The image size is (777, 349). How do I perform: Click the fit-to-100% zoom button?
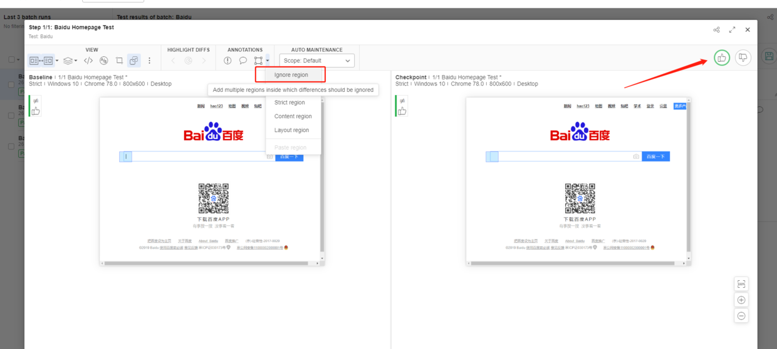click(741, 284)
